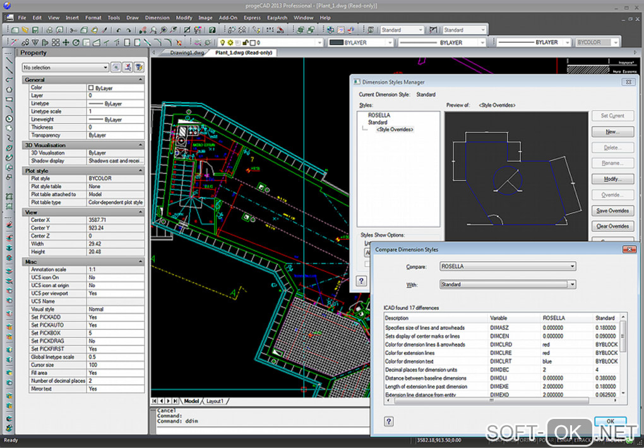Open the With dropdown showing Standard

(508, 285)
